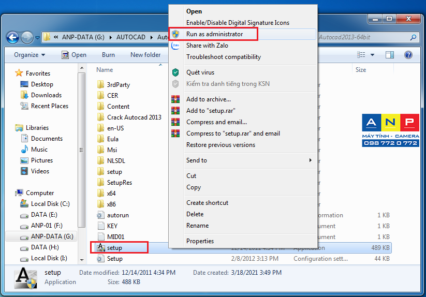Select the autorun file

pos(113,215)
